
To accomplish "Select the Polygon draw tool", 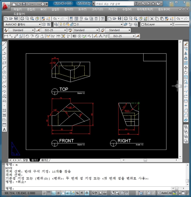I will point(4,58).
